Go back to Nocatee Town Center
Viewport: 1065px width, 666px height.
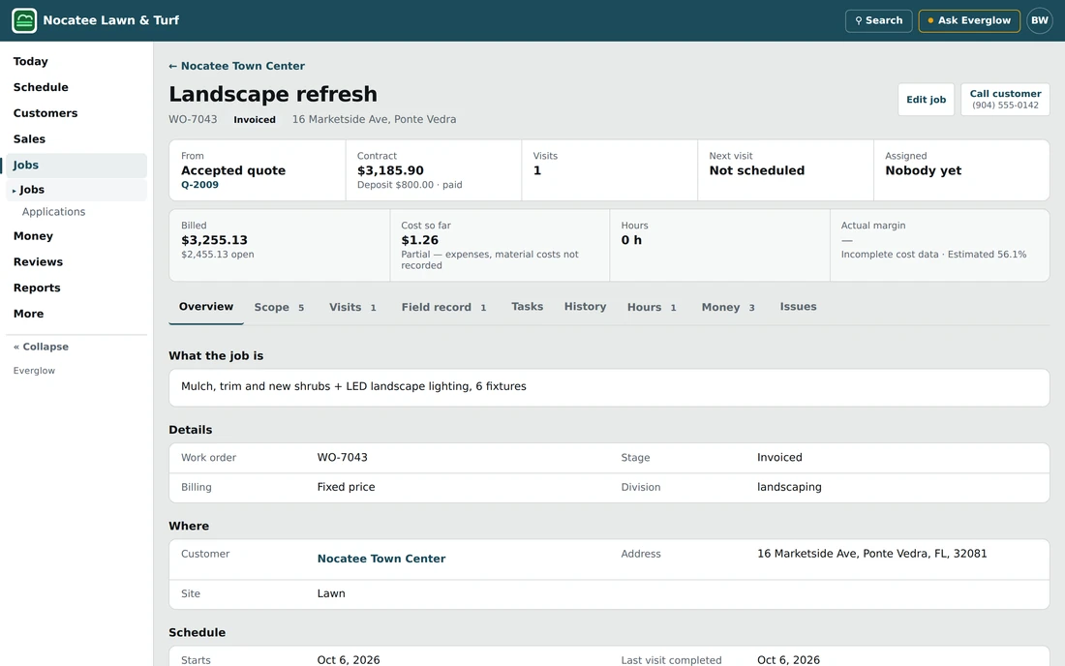point(236,66)
